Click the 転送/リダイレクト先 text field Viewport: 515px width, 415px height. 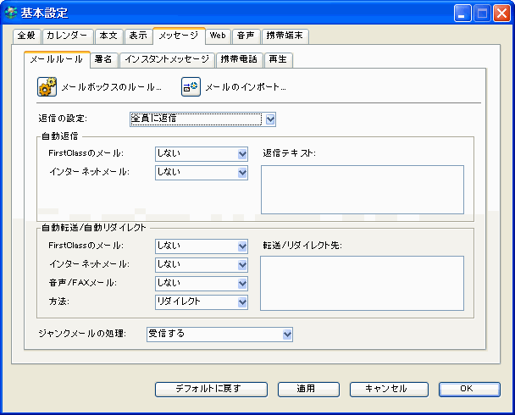pos(362,283)
